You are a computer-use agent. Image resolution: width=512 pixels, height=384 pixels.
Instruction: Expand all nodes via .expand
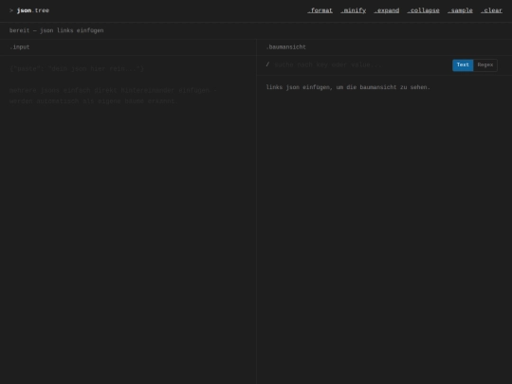[386, 10]
